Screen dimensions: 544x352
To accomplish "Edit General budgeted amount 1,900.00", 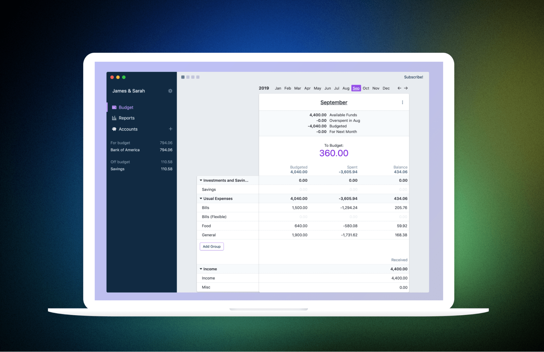I will 299,235.
